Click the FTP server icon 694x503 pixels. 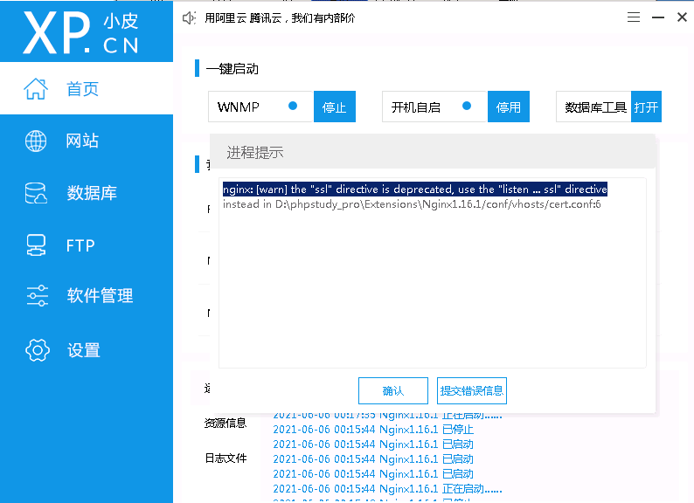[36, 245]
